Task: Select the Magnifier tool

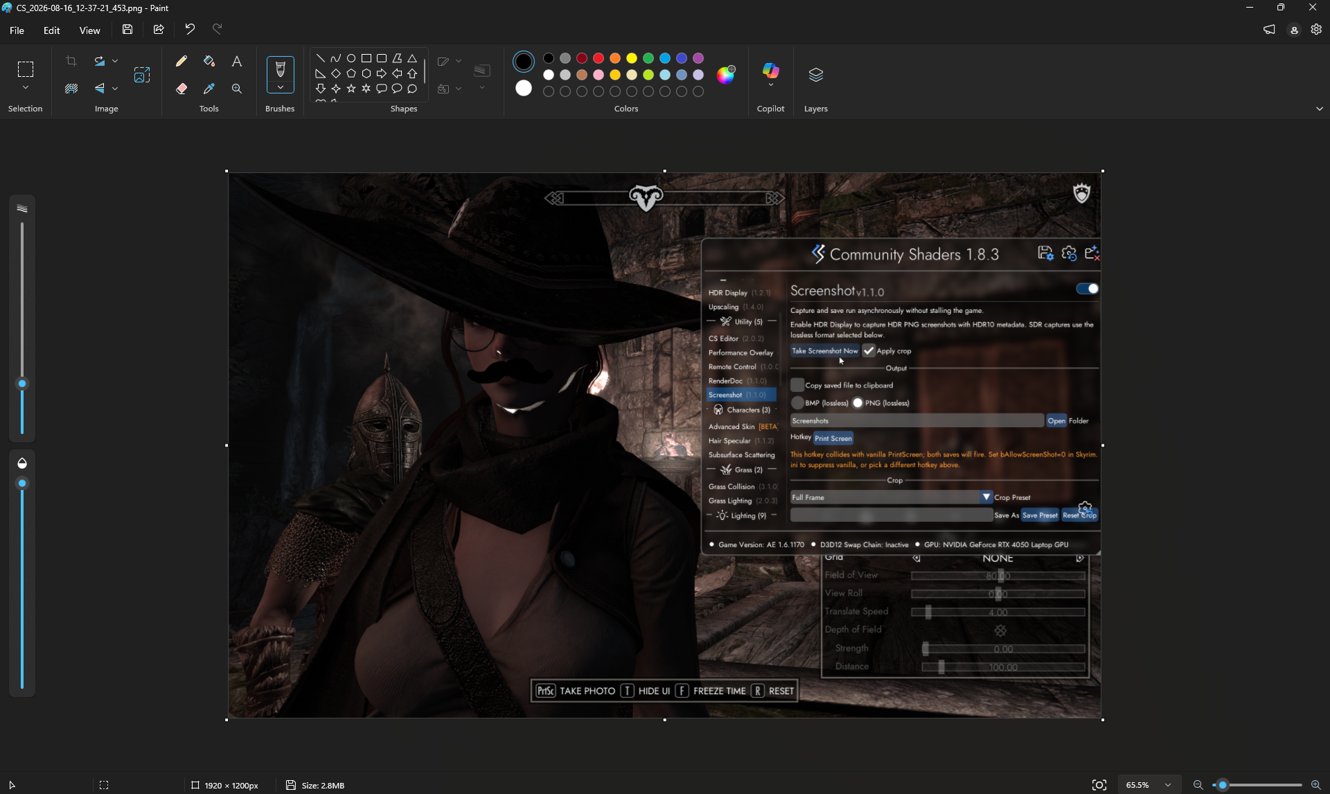Action: point(237,89)
